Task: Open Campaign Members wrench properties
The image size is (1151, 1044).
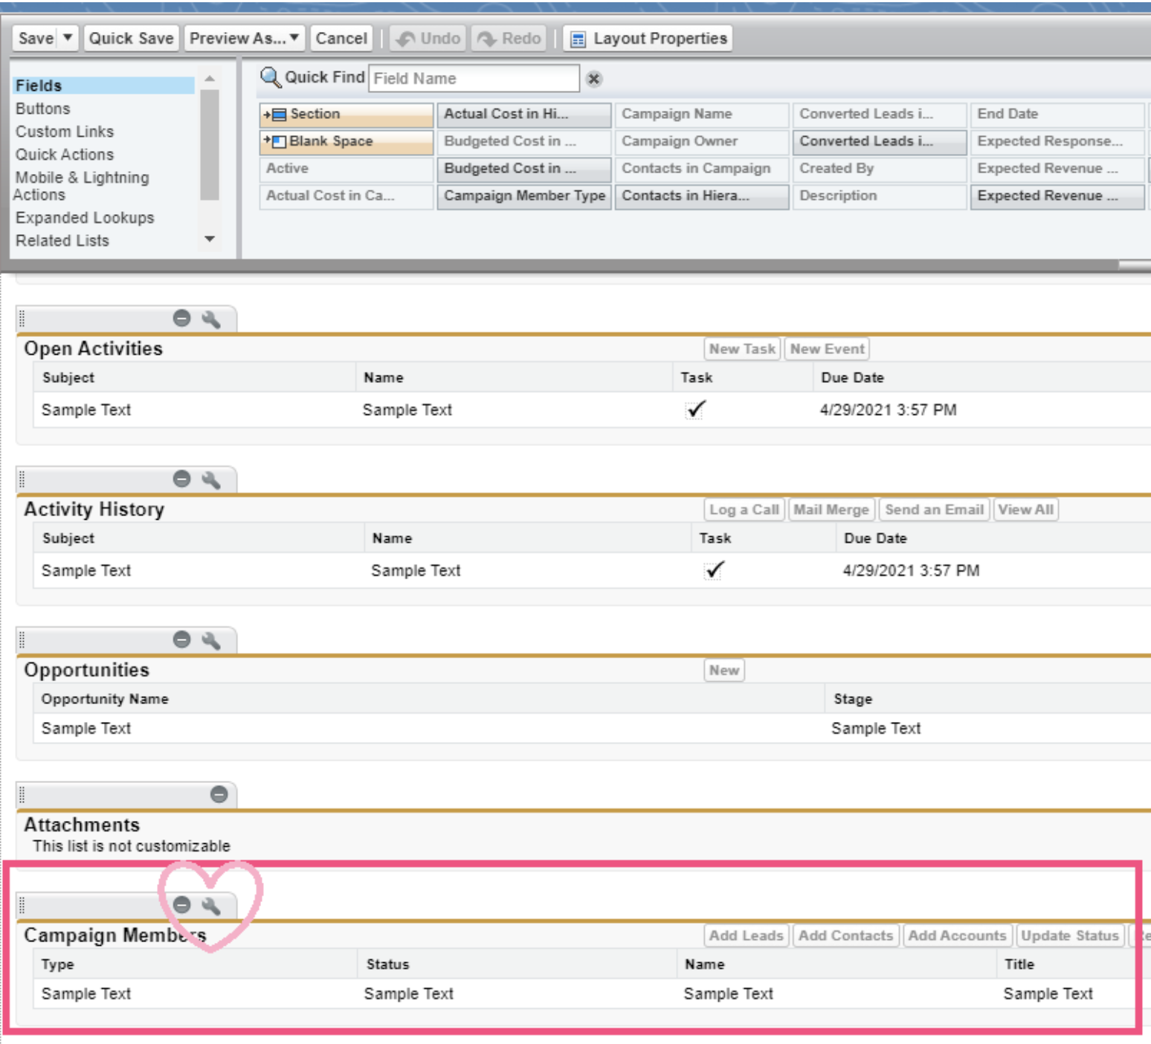Action: point(211,905)
